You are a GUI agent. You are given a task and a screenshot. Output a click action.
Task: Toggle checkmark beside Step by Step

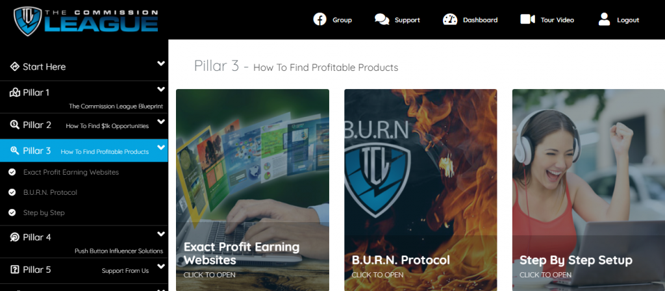[x=12, y=212]
